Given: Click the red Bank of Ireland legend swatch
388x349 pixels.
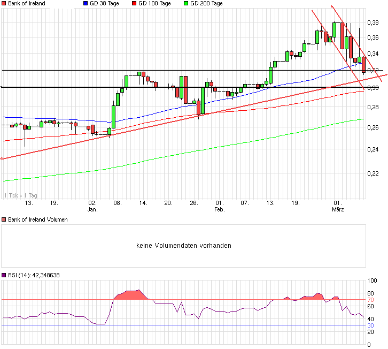Looking at the screenshot, I should (4, 4).
